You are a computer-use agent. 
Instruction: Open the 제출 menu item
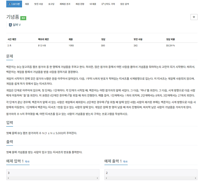click(x=26, y=4)
